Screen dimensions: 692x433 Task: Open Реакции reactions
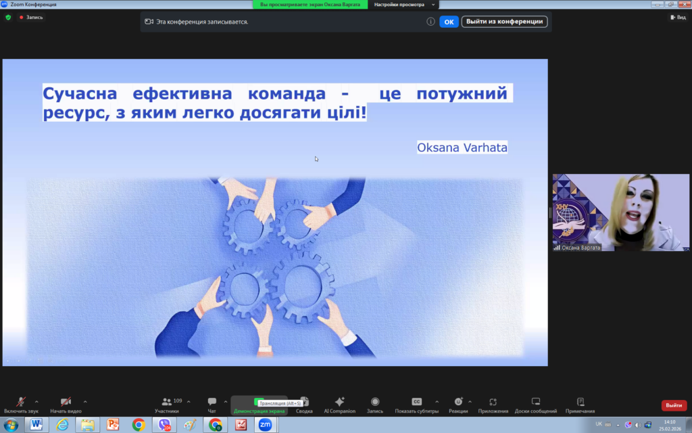(458, 402)
